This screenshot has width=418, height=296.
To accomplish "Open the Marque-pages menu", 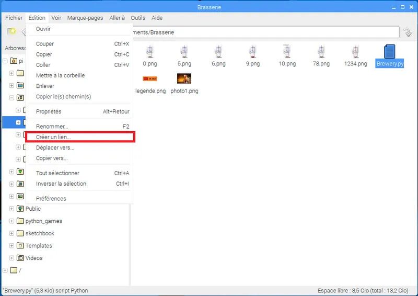I will coord(85,18).
